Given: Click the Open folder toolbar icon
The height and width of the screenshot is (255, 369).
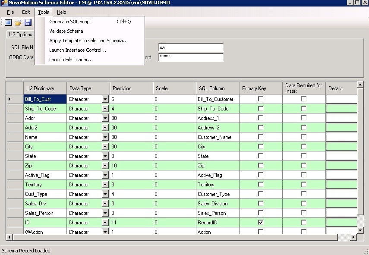Looking at the screenshot, I should [18, 22].
